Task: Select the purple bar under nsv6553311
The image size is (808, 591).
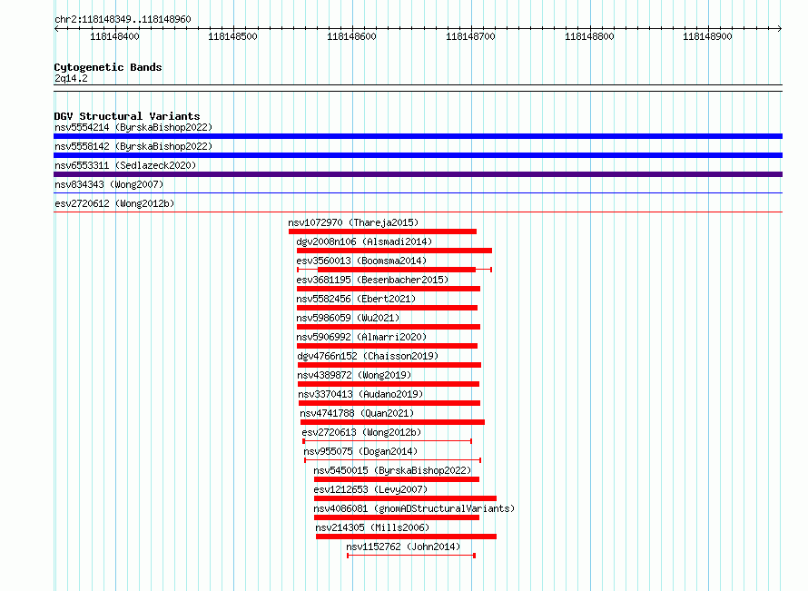Action: 418,174
